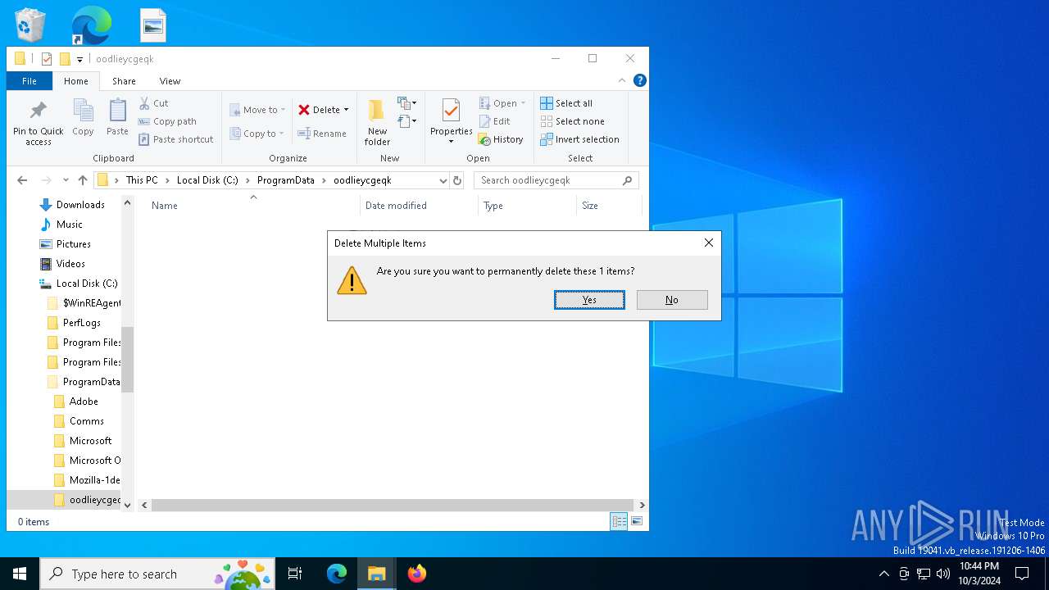This screenshot has width=1049, height=590.
Task: Switch to the View ribbon tab
Action: (170, 81)
